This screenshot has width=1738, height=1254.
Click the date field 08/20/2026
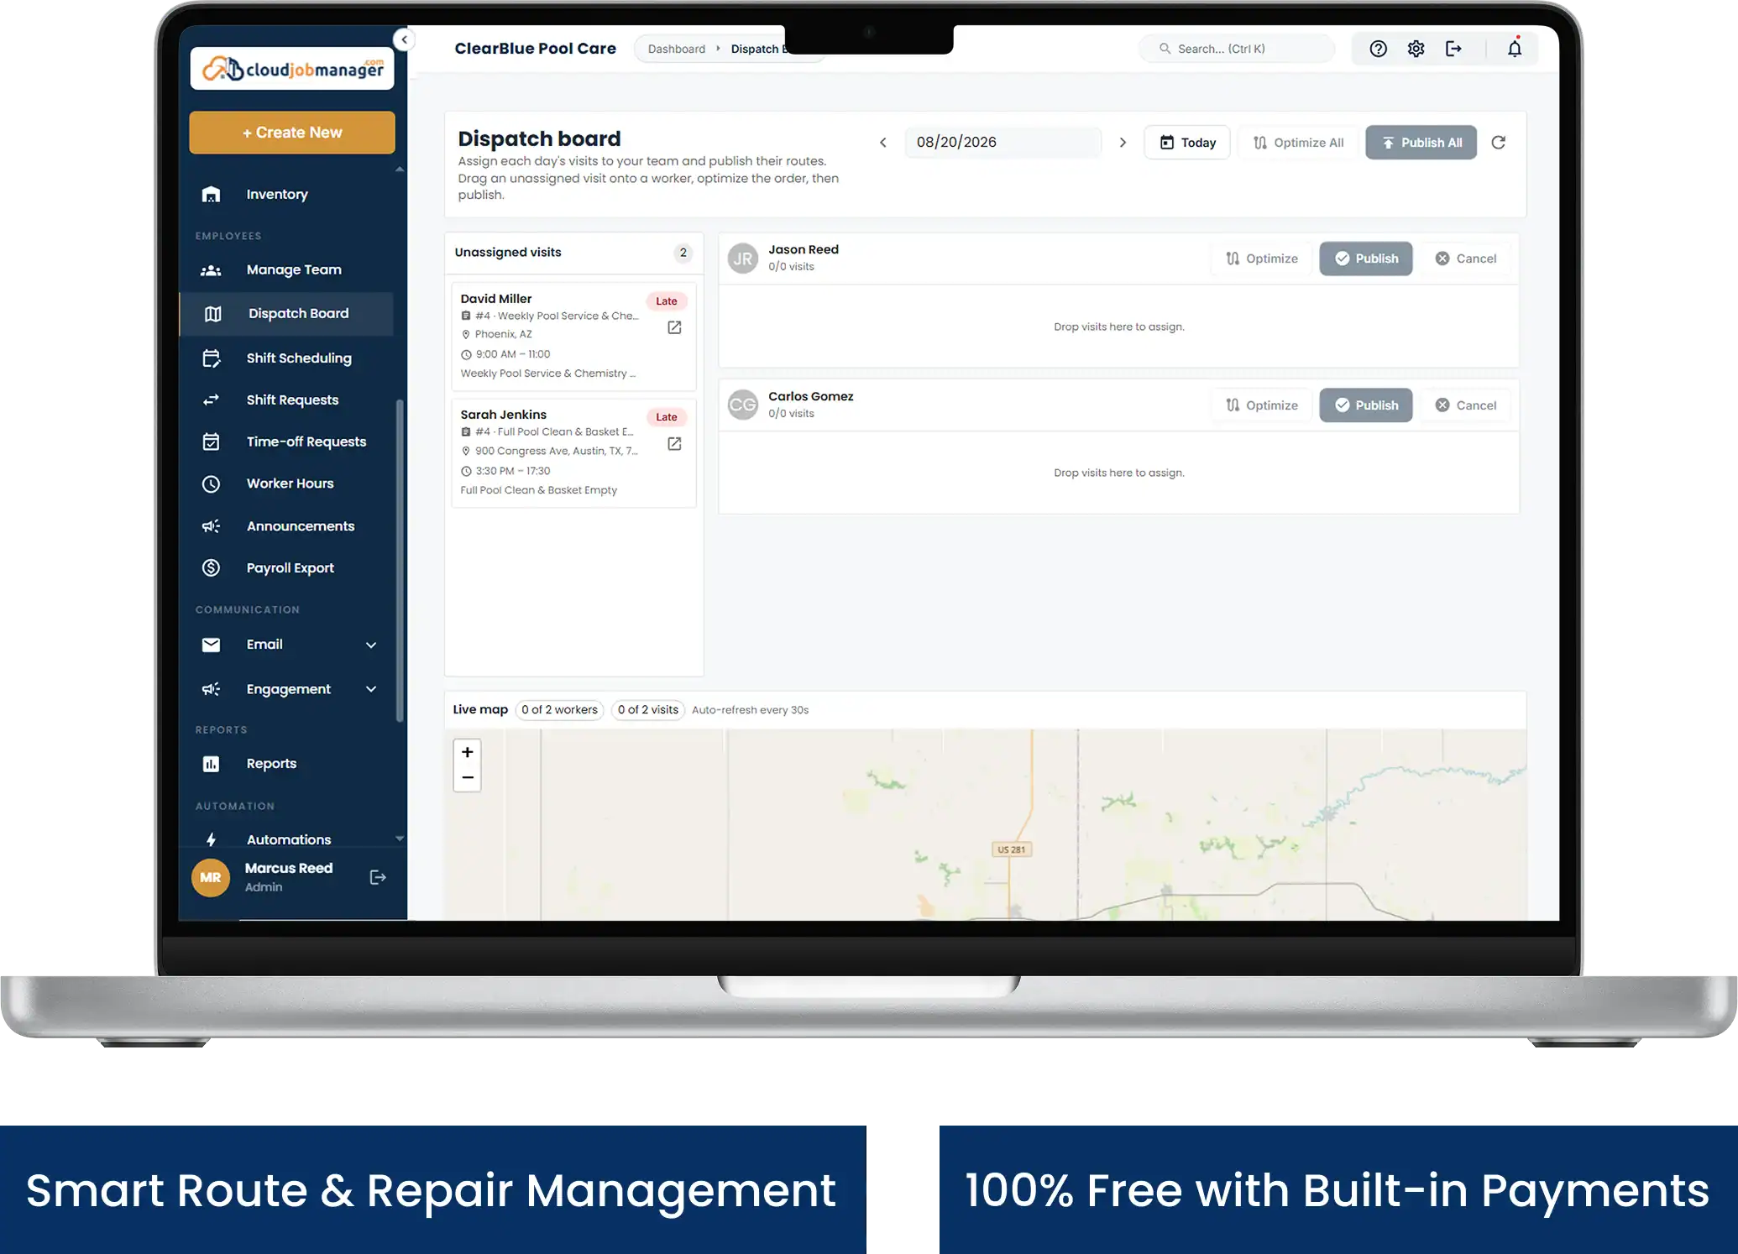(1003, 143)
